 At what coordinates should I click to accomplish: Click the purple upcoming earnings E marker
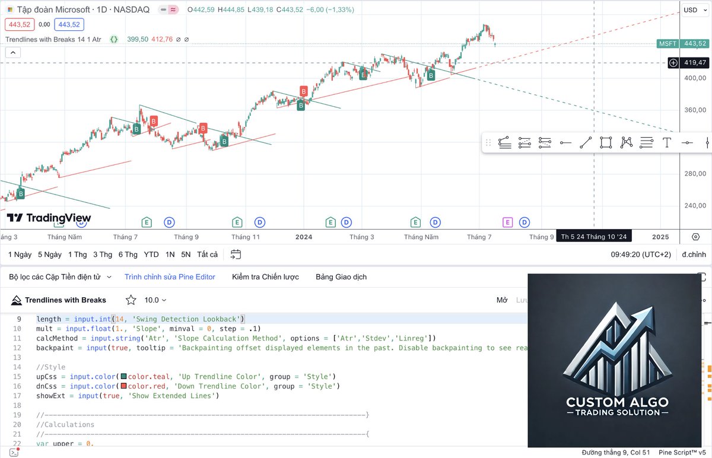coord(507,222)
